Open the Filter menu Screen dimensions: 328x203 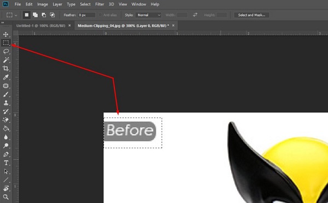[99, 4]
